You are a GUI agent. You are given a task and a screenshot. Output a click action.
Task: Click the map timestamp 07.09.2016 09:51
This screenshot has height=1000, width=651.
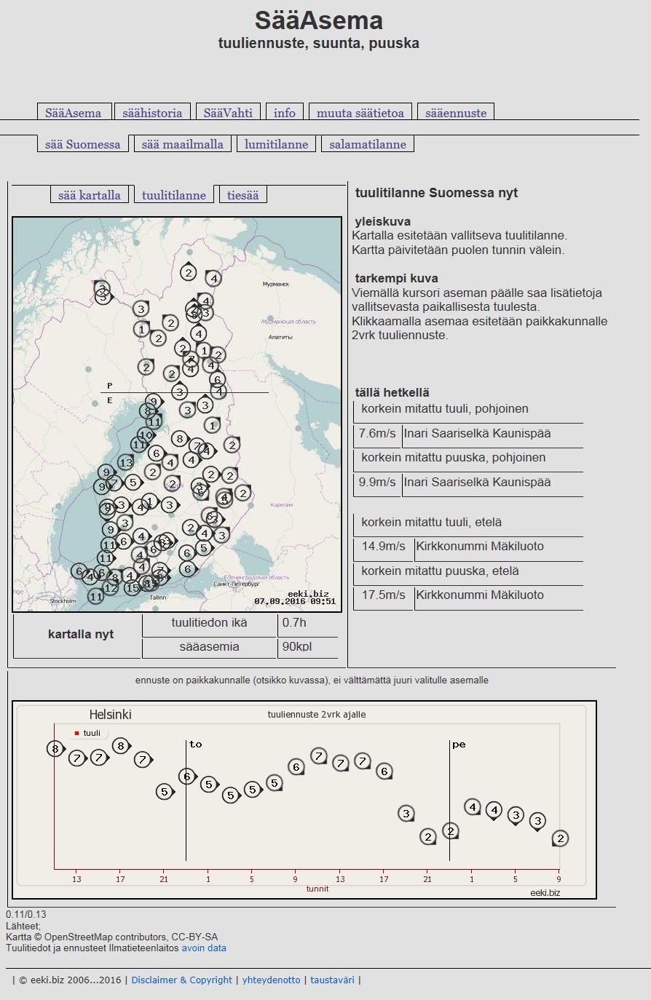(x=295, y=601)
